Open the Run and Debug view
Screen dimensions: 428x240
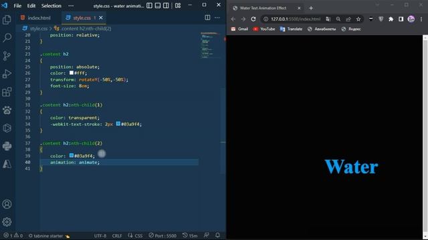(7, 74)
